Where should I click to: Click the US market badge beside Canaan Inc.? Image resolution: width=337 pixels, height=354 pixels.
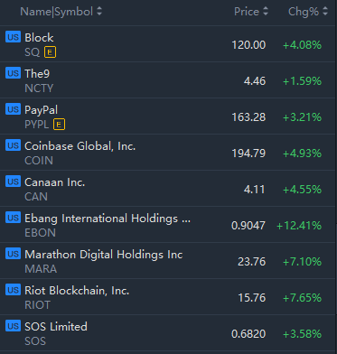[x=13, y=182]
